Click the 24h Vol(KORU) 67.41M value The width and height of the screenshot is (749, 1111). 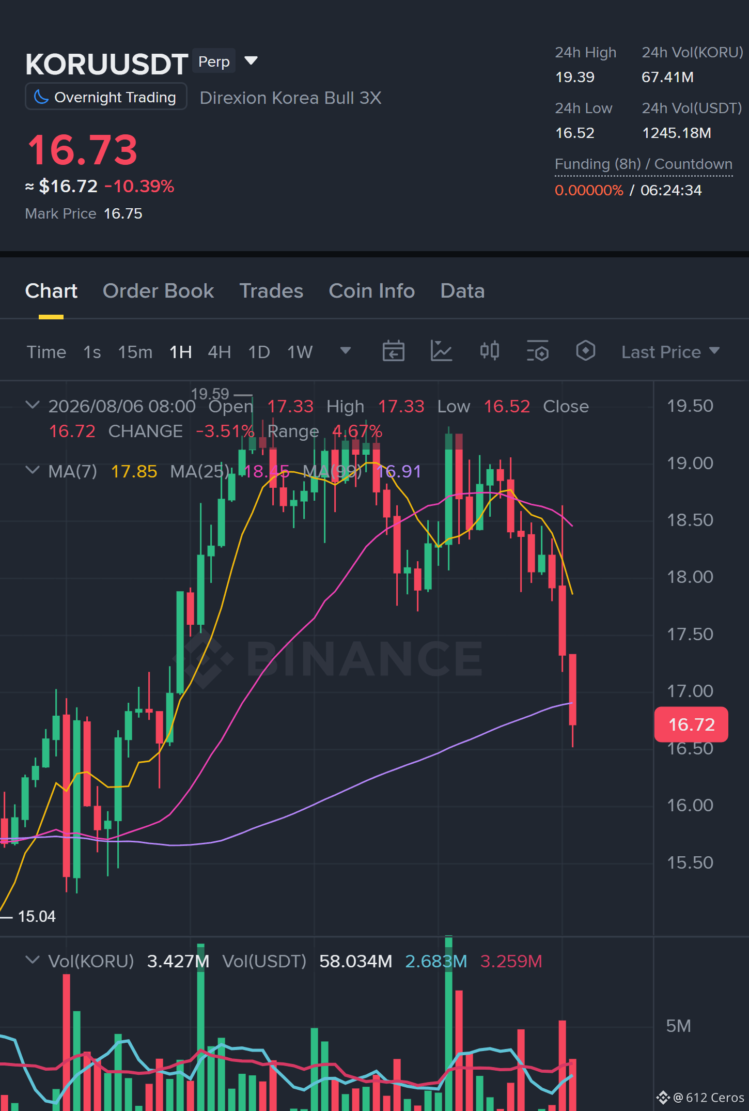coord(667,77)
